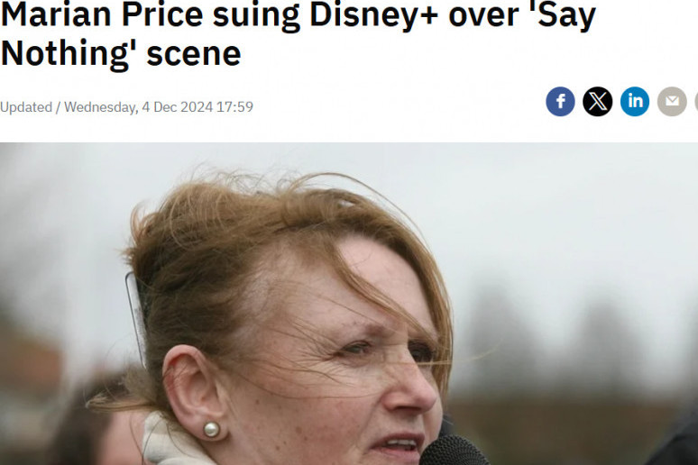698x465 pixels.
Task: Open the main article photo
Action: tap(349, 304)
